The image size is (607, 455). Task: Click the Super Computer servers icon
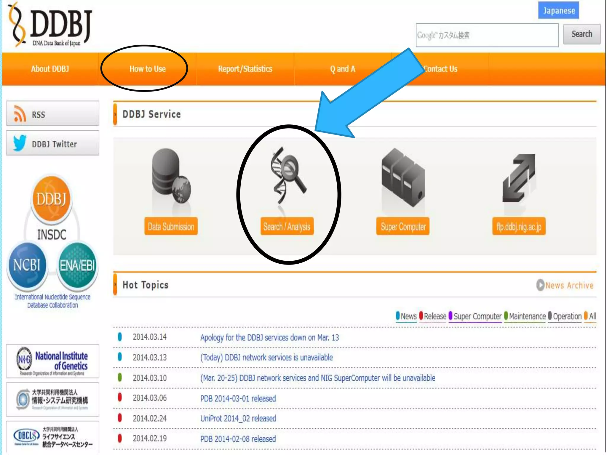point(403,177)
